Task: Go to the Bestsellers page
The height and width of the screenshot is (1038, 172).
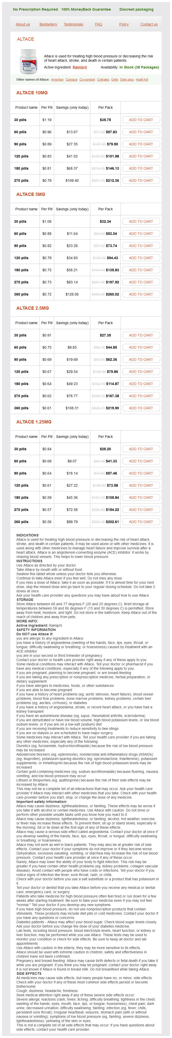Action: (x=48, y=25)
